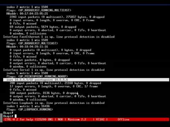Select the line 'Interface Serial 1 is up'
Screen dimensions: 170x127
(x=54, y=70)
